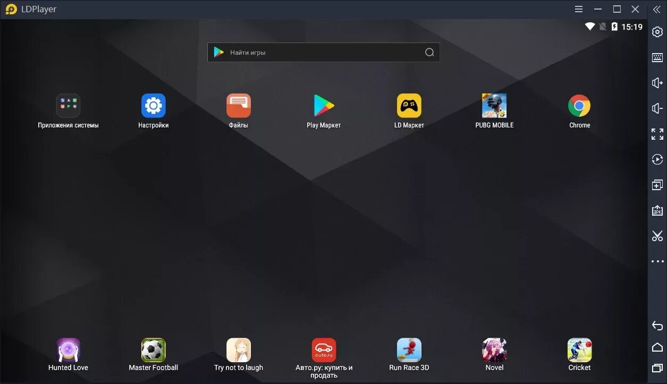Decrease volume with sidebar speaker minus
The width and height of the screenshot is (667, 384).
(657, 108)
